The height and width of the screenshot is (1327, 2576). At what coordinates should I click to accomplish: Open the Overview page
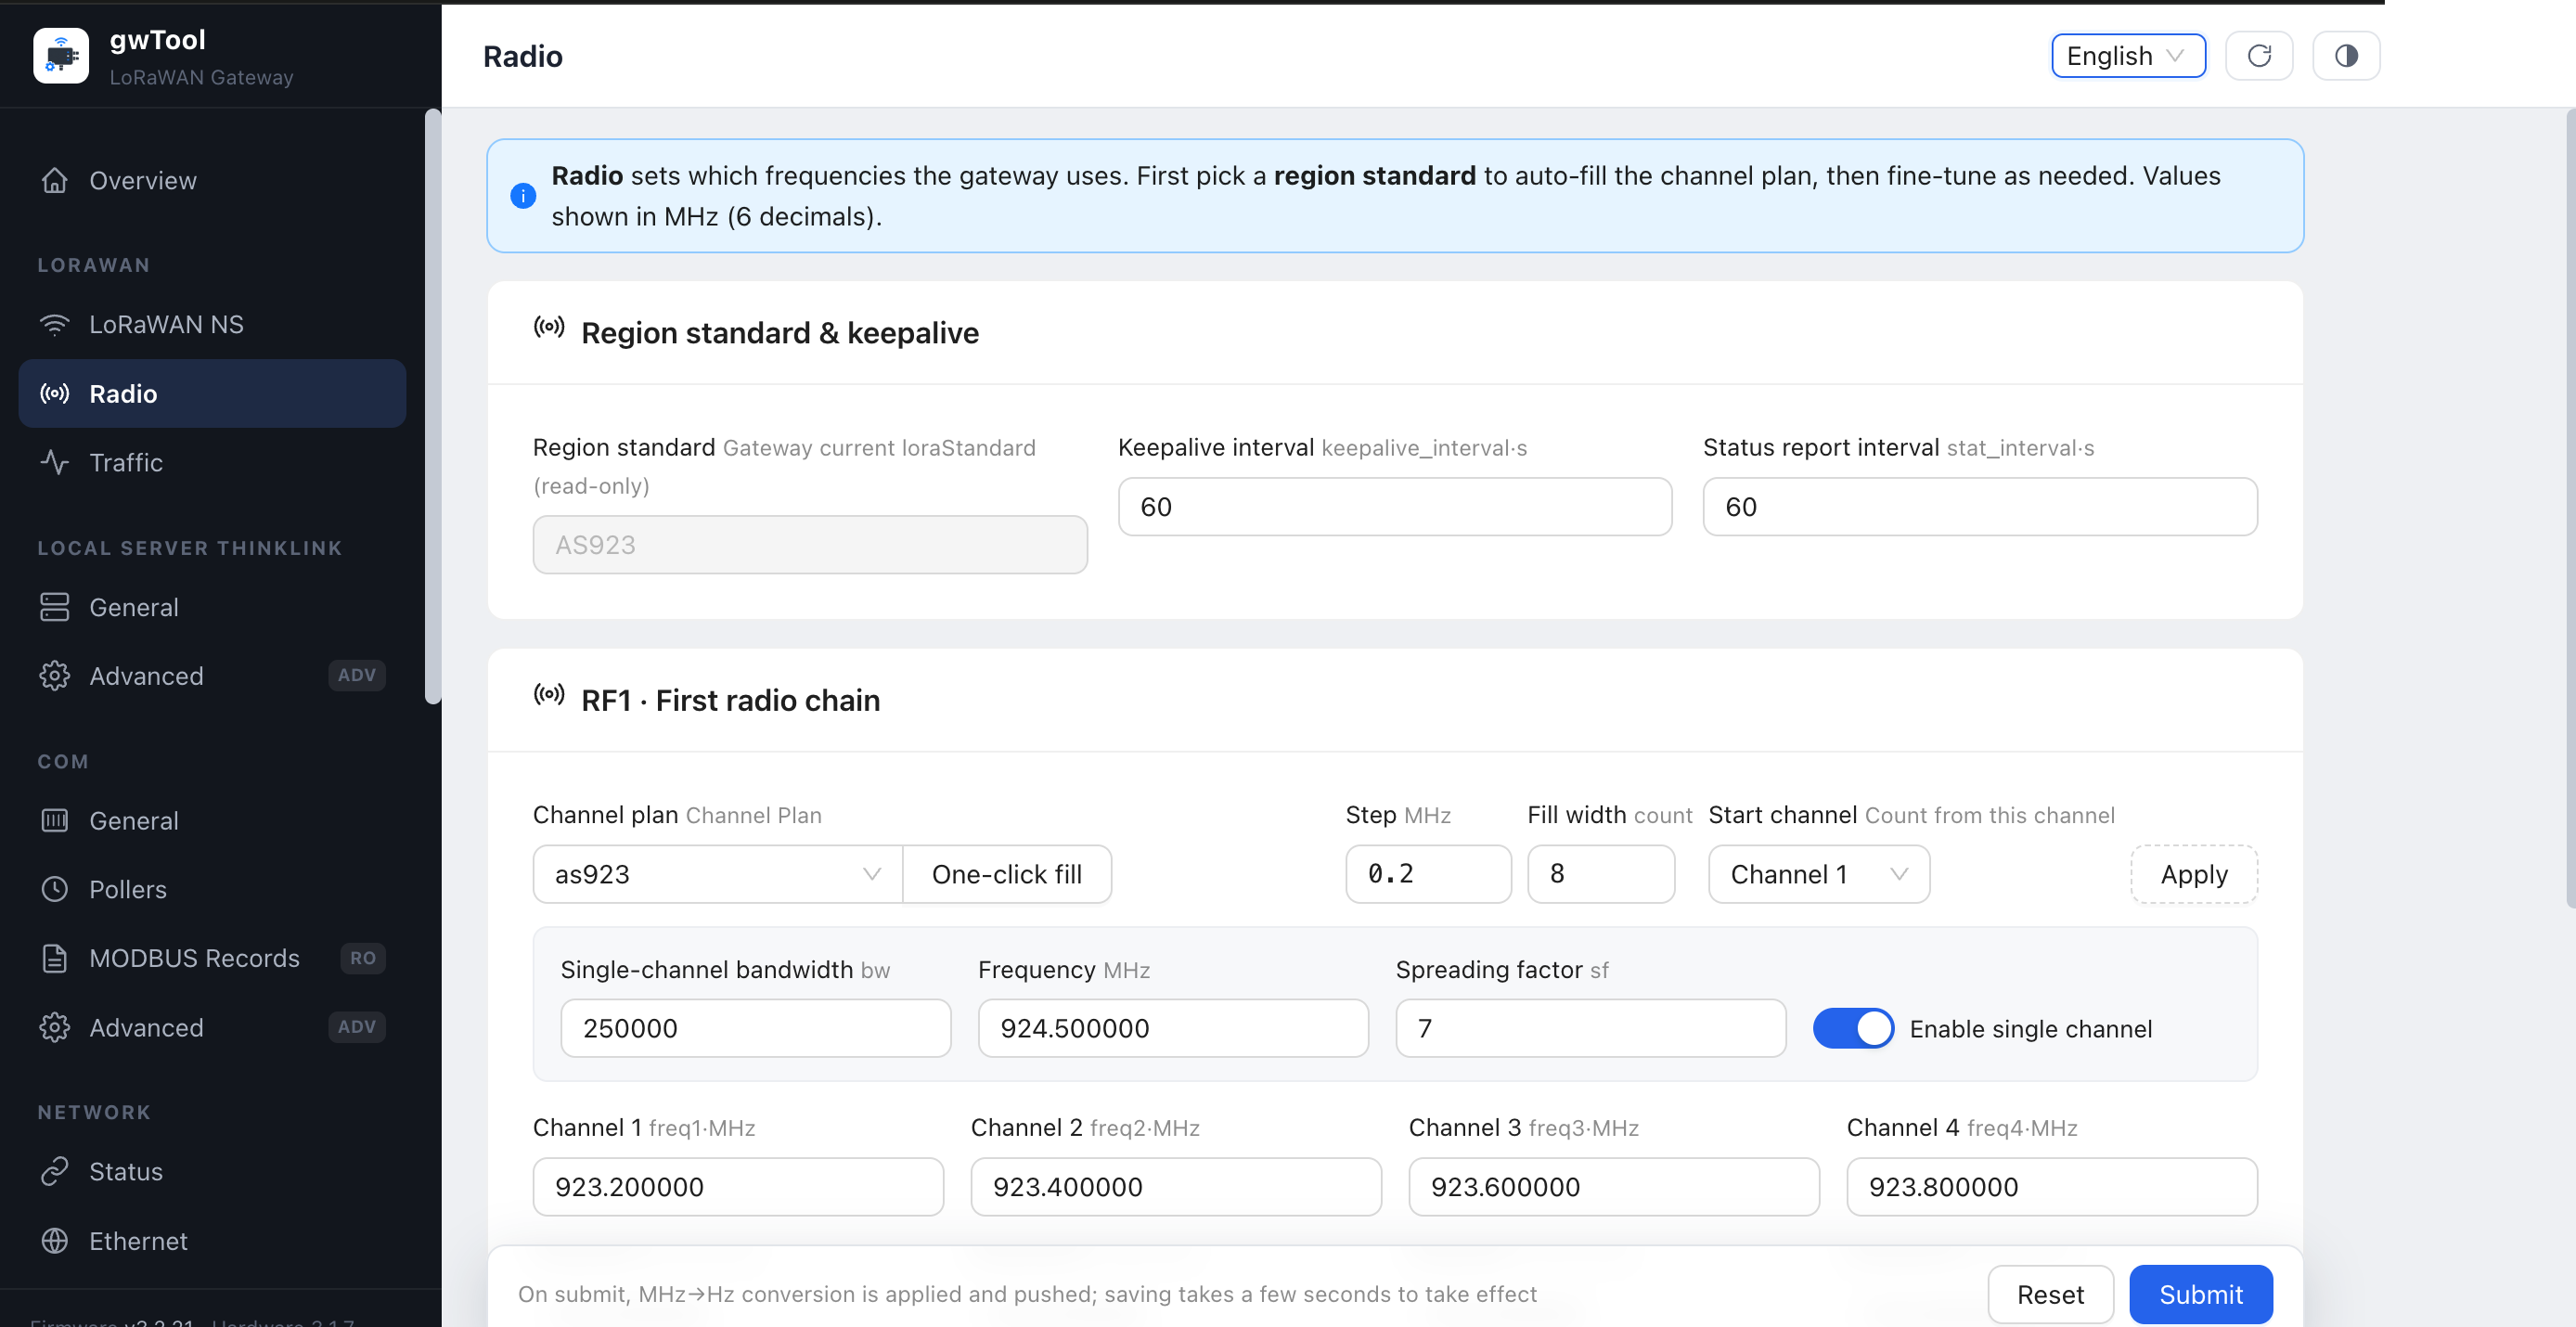212,180
